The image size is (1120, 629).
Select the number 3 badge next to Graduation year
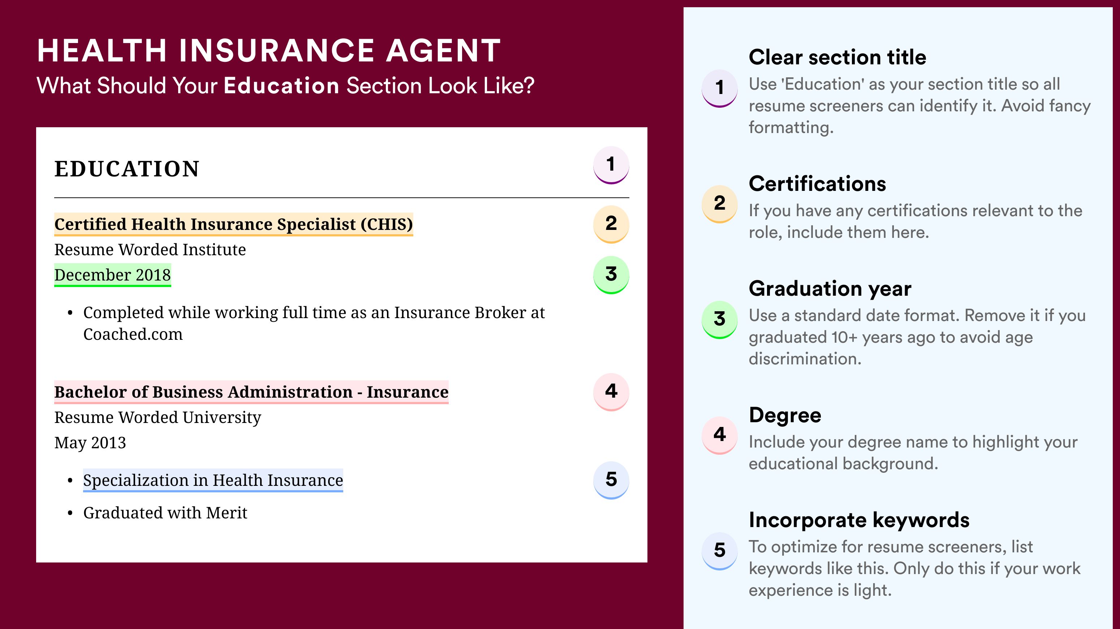point(720,320)
